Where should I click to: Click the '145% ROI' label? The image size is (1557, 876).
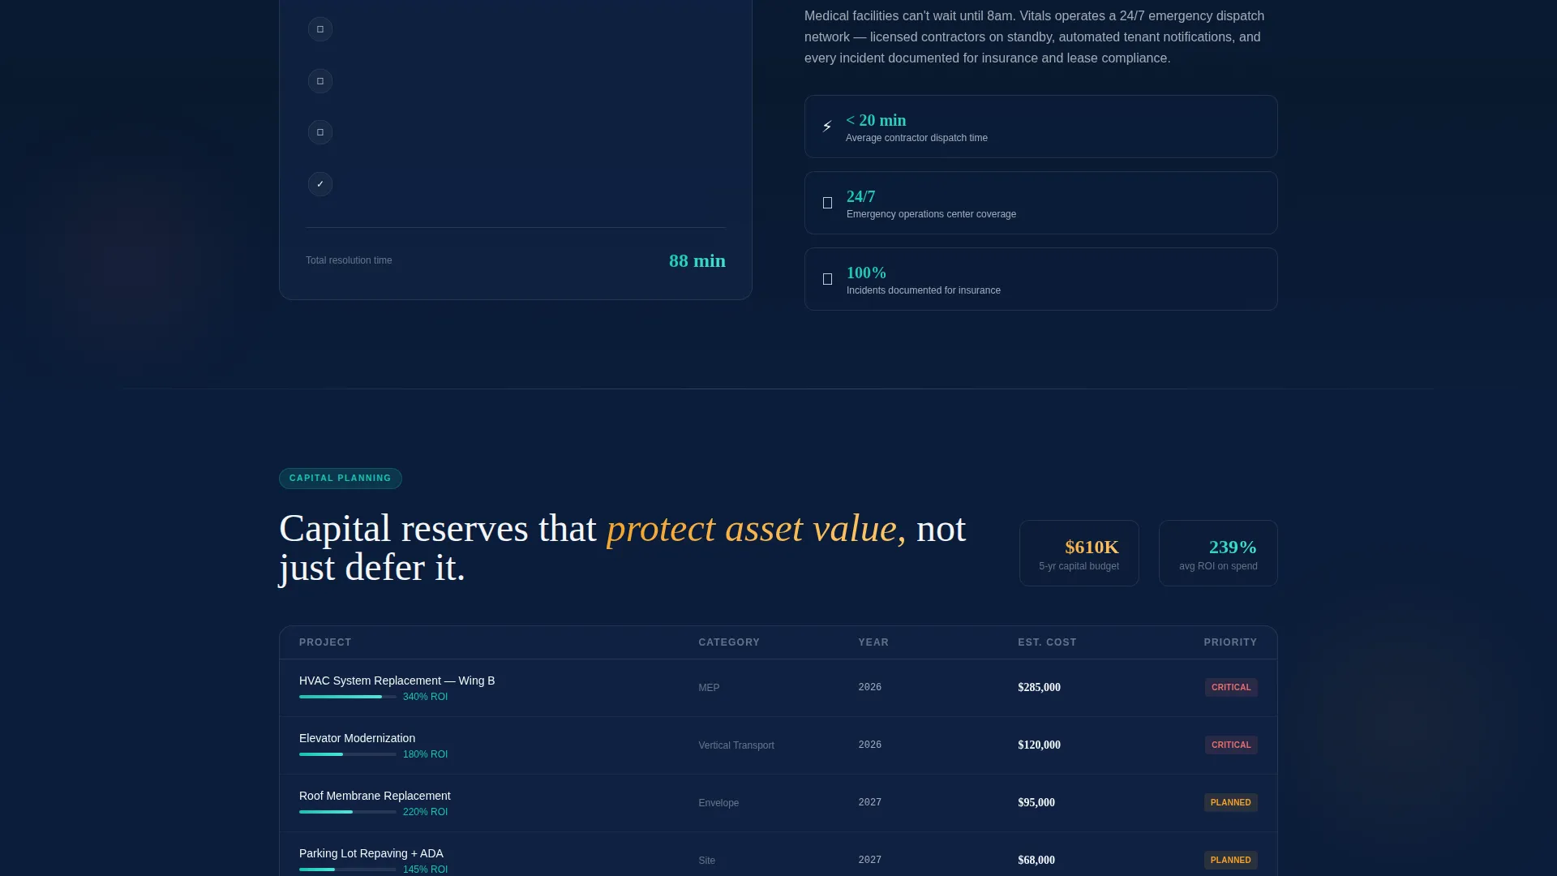coord(425,870)
